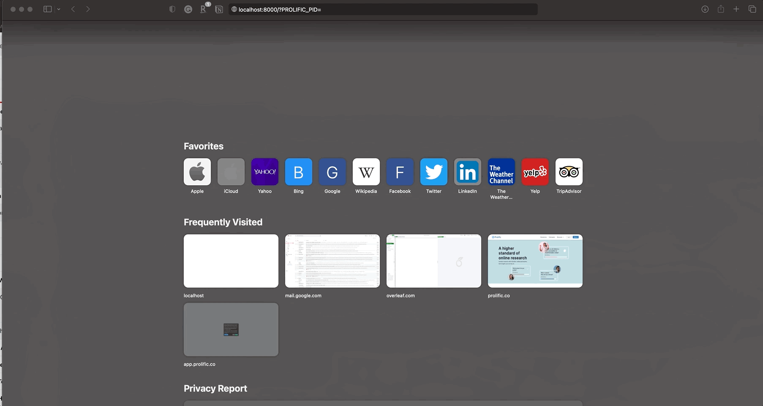Screen dimensions: 763x406
Task: Show downloads in toolbar
Action: tap(705, 9)
